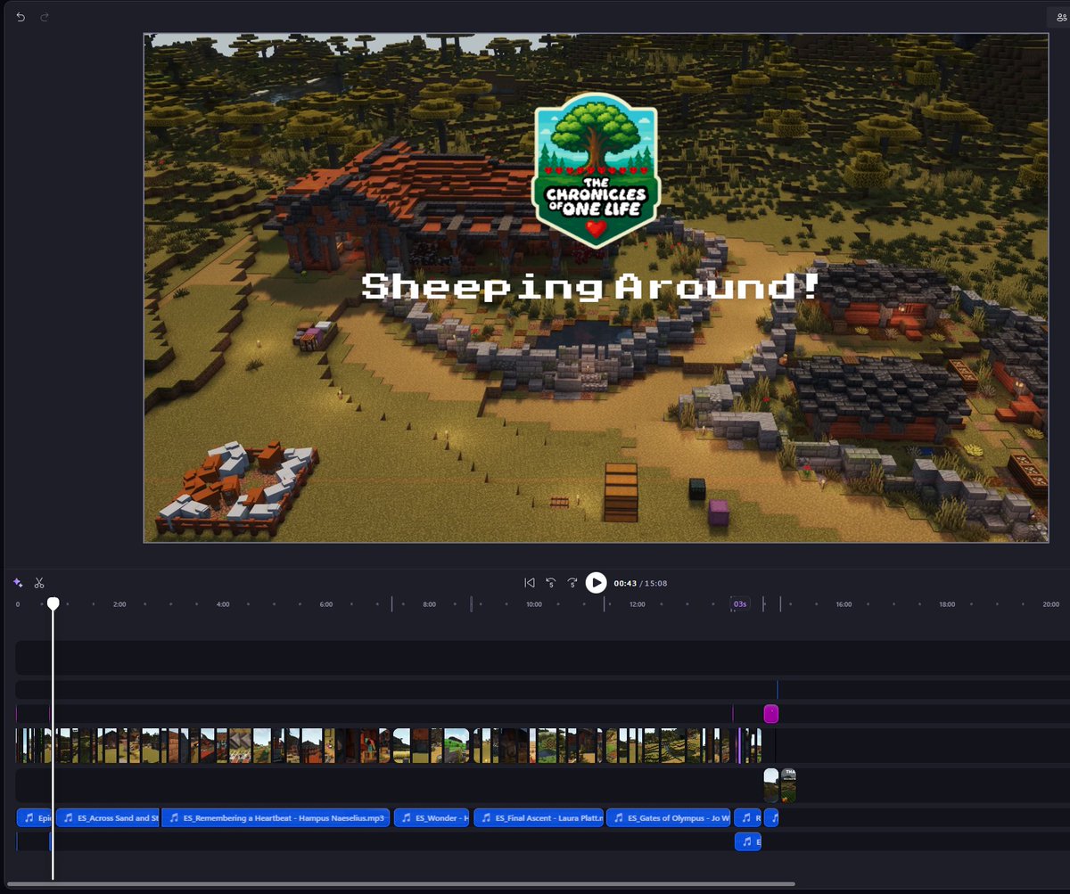
Task: Select the end-card thumbnail clip with the THA text
Action: tap(788, 786)
